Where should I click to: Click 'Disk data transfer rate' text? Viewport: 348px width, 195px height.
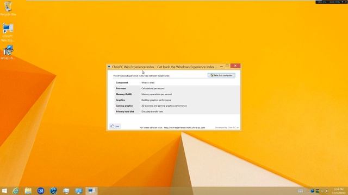click(152, 112)
